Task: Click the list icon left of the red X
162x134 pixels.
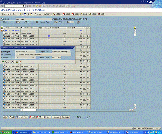Action: [17, 62]
